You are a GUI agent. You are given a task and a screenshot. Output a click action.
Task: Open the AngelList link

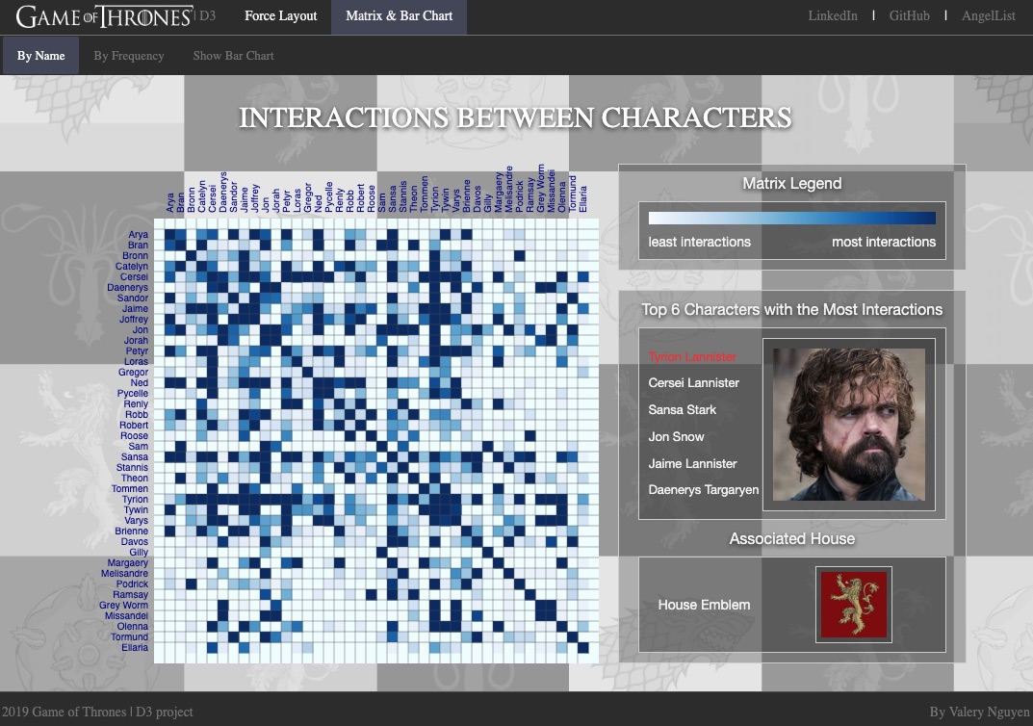pos(988,15)
